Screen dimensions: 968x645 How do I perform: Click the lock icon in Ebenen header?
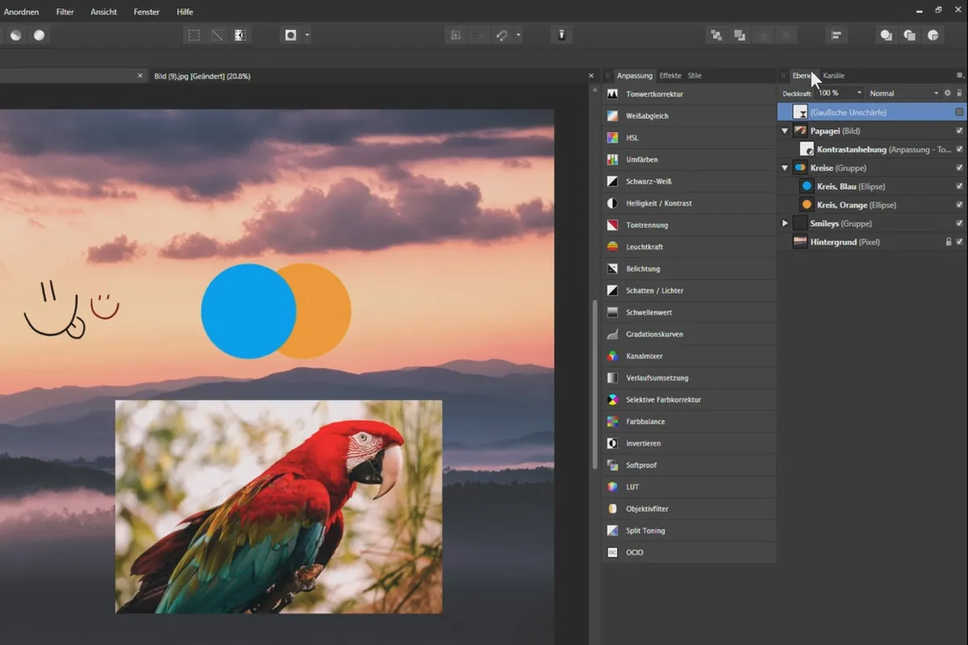pyautogui.click(x=959, y=94)
